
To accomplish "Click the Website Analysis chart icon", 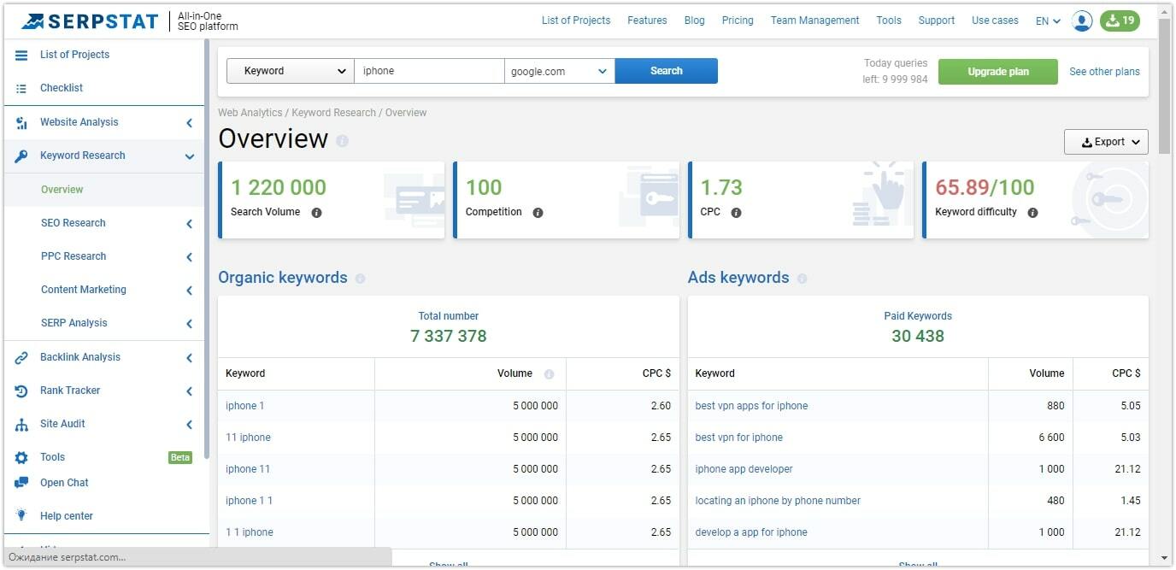I will pos(21,122).
